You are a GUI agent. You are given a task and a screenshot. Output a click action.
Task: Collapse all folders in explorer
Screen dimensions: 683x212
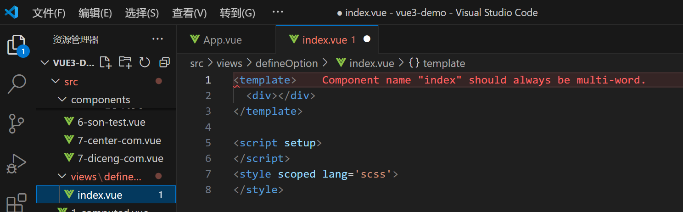coord(164,62)
